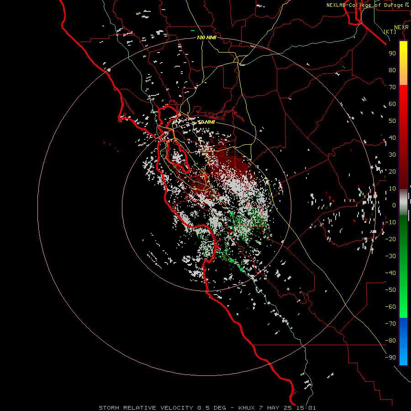The width and height of the screenshot is (411, 411).
Task: Click the 30 value on the velocity scale
Action: tap(392, 155)
